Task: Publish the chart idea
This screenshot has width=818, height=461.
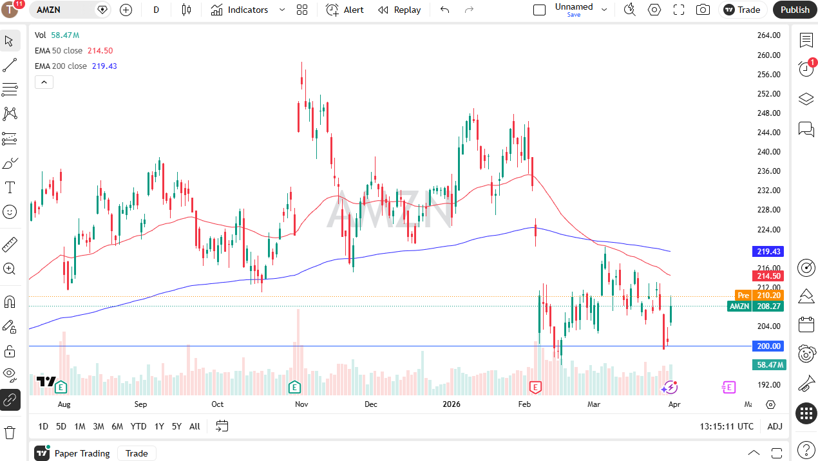Action: coord(795,10)
